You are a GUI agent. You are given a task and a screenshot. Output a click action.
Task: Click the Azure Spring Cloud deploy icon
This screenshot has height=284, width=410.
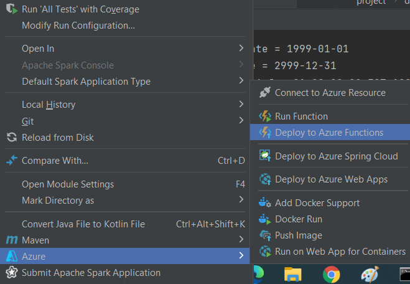click(265, 156)
